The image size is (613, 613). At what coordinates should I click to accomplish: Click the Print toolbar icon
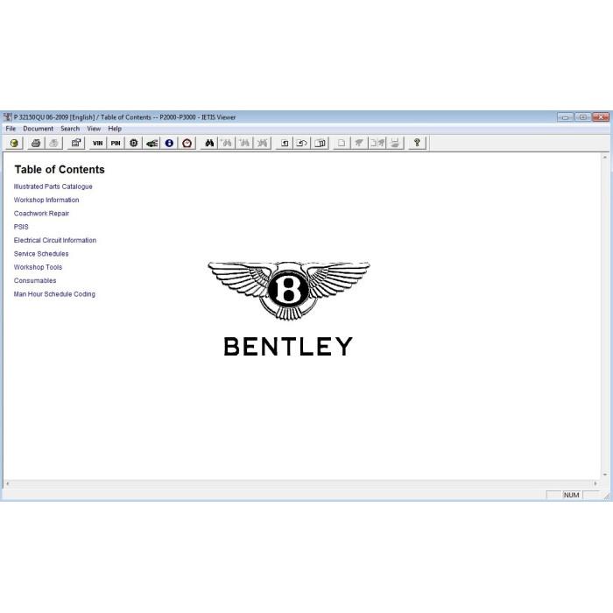click(x=36, y=143)
